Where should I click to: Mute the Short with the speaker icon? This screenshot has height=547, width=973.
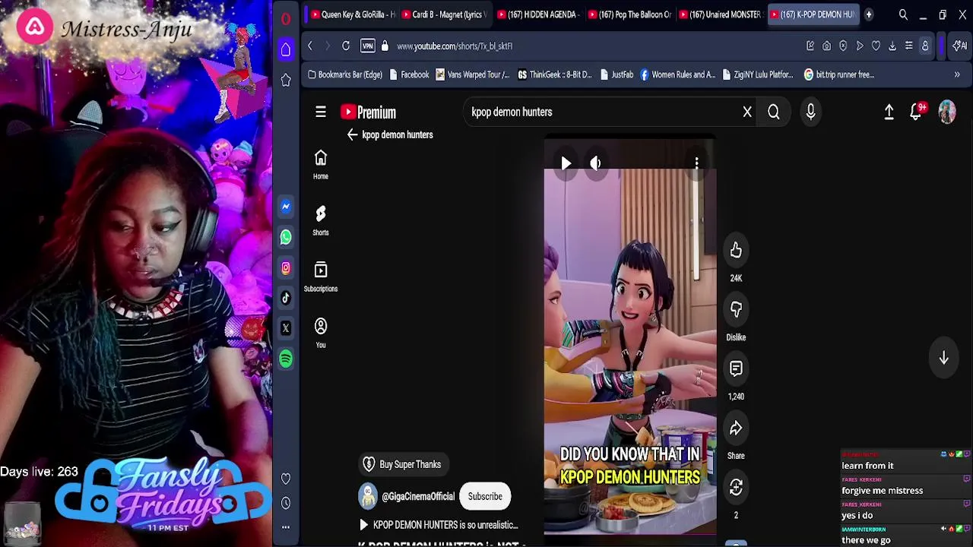pos(596,163)
